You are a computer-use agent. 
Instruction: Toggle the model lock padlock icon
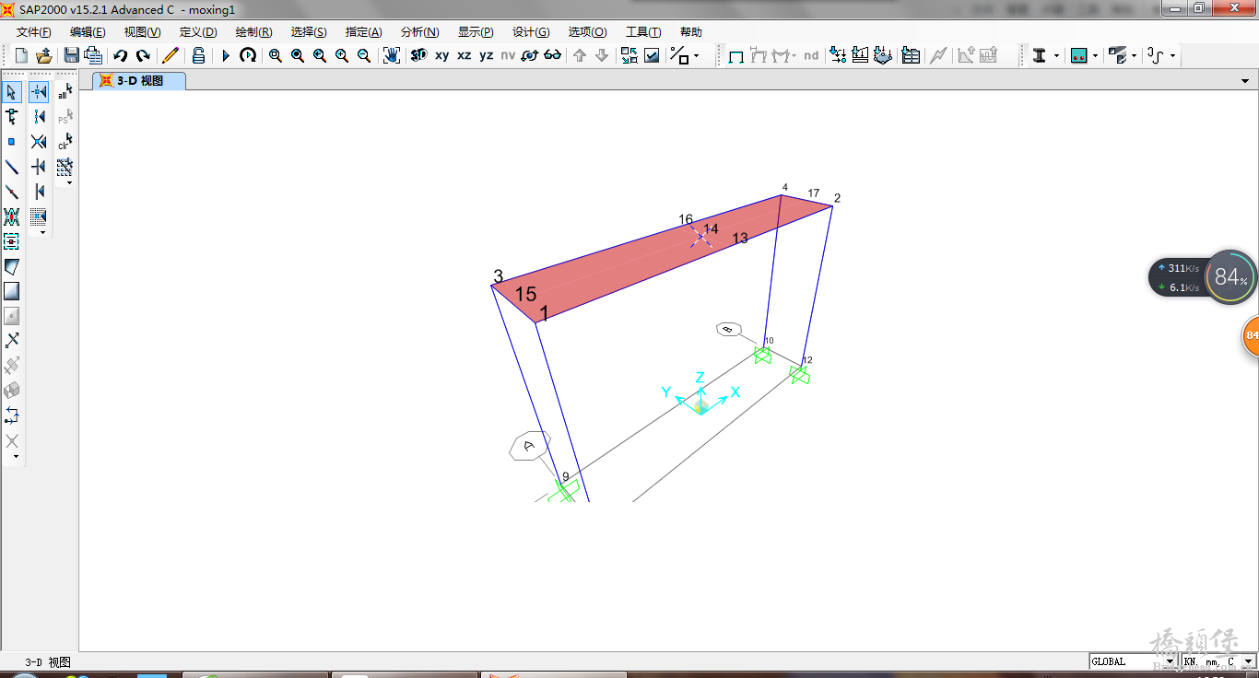point(198,55)
